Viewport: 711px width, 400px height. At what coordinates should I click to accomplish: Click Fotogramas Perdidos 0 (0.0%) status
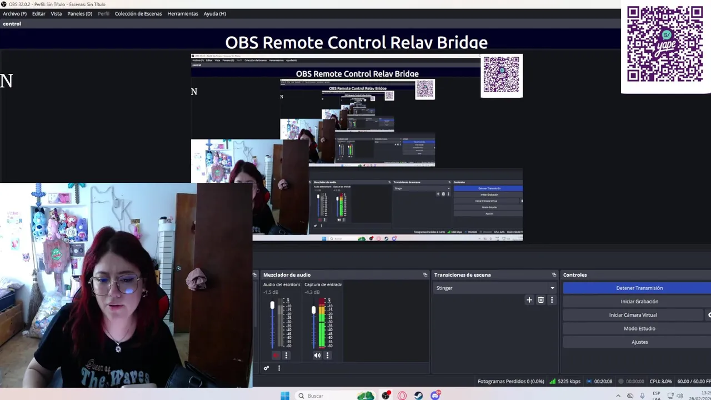coord(511,381)
